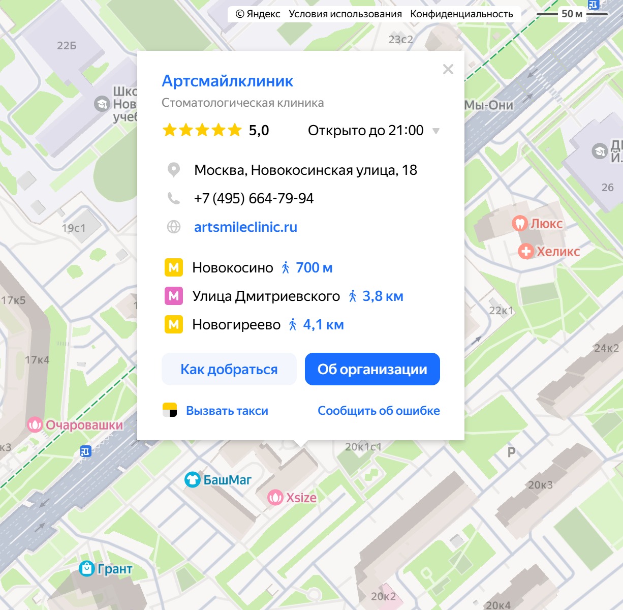This screenshot has width=623, height=610.
Task: Click the Xsize beauty salon marker
Action: pyautogui.click(x=275, y=497)
